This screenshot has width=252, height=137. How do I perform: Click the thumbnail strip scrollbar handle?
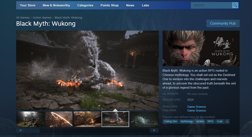[x=32, y=130]
